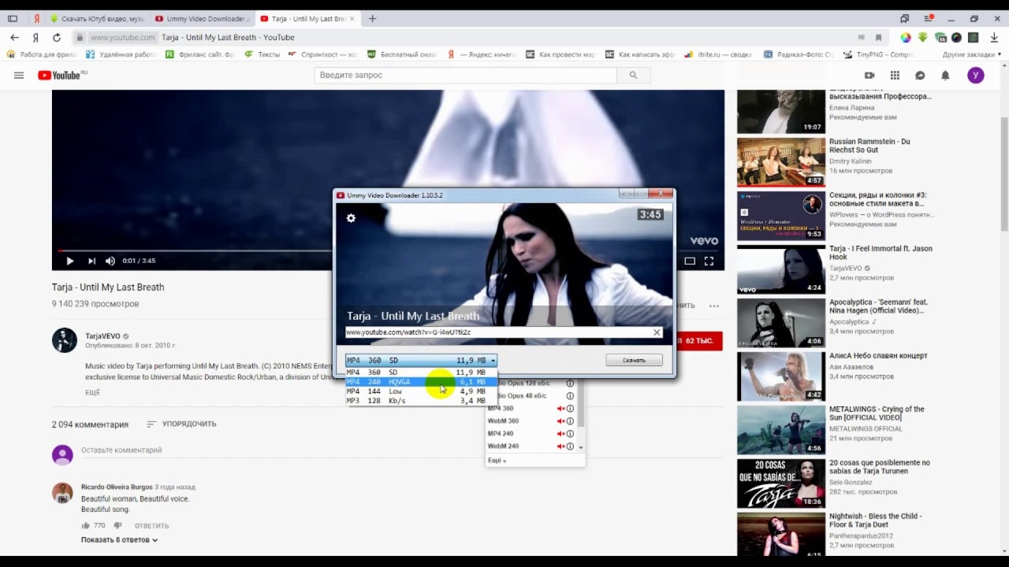1009x567 pixels.
Task: Switch to Скачать Ютуб видео tab
Action: (96, 18)
